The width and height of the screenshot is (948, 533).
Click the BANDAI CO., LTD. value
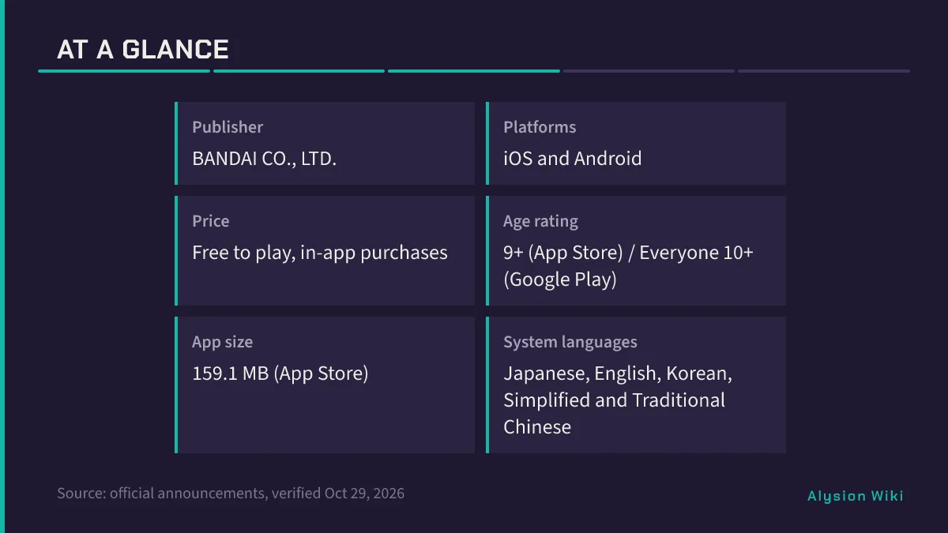click(x=265, y=159)
